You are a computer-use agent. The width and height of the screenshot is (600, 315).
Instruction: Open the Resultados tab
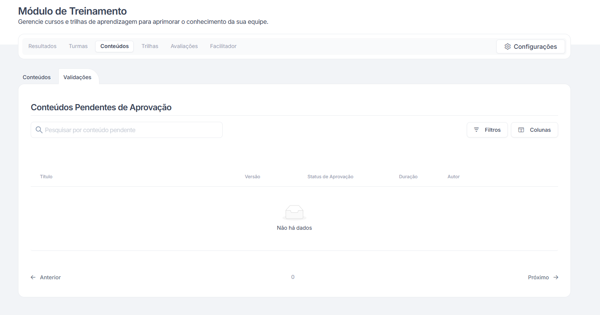pos(42,46)
